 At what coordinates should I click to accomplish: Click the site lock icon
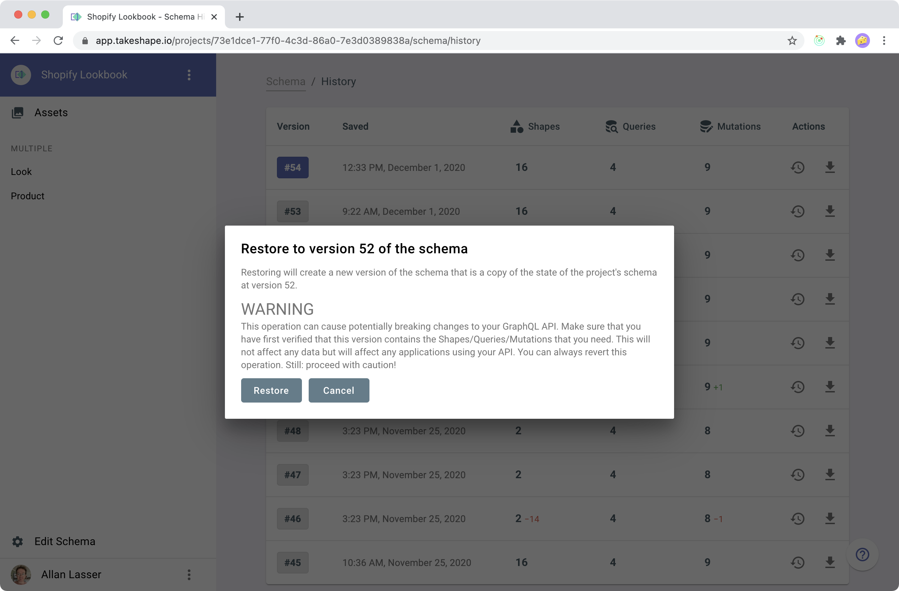(85, 41)
